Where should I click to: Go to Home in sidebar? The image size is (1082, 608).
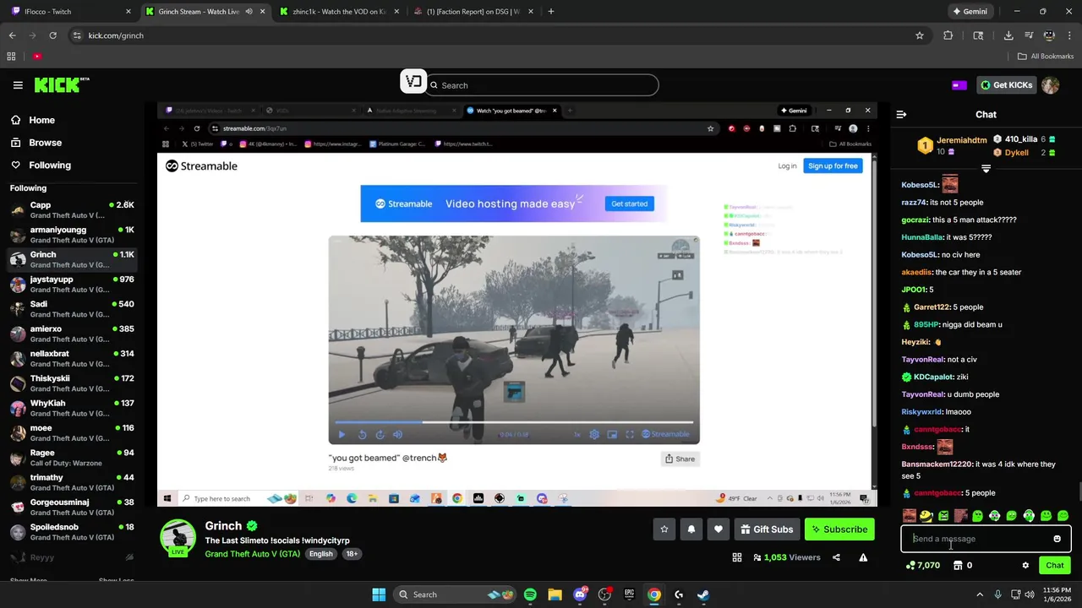pyautogui.click(x=41, y=120)
